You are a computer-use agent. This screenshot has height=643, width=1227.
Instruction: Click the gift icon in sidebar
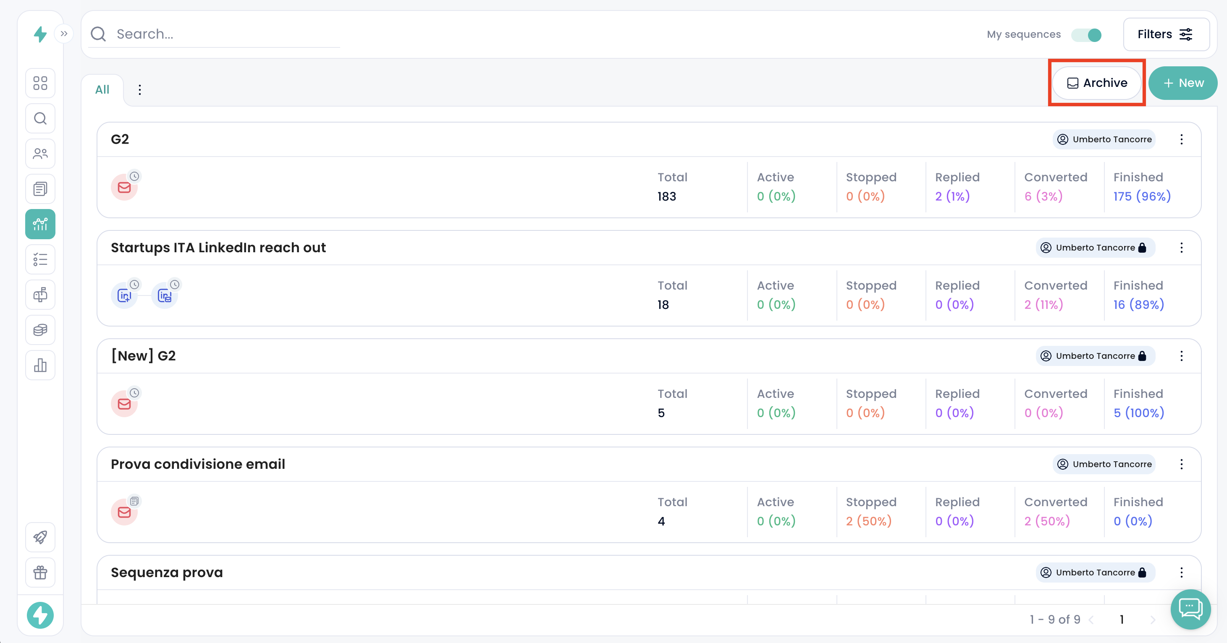[x=40, y=572]
